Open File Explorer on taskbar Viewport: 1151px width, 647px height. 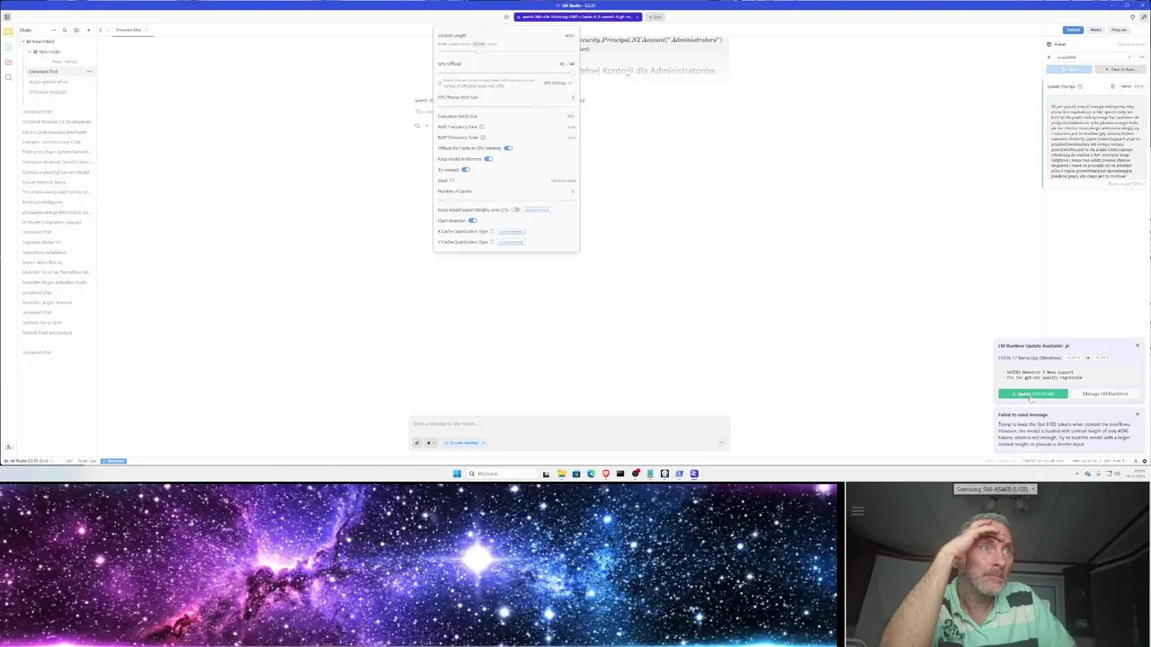562,474
